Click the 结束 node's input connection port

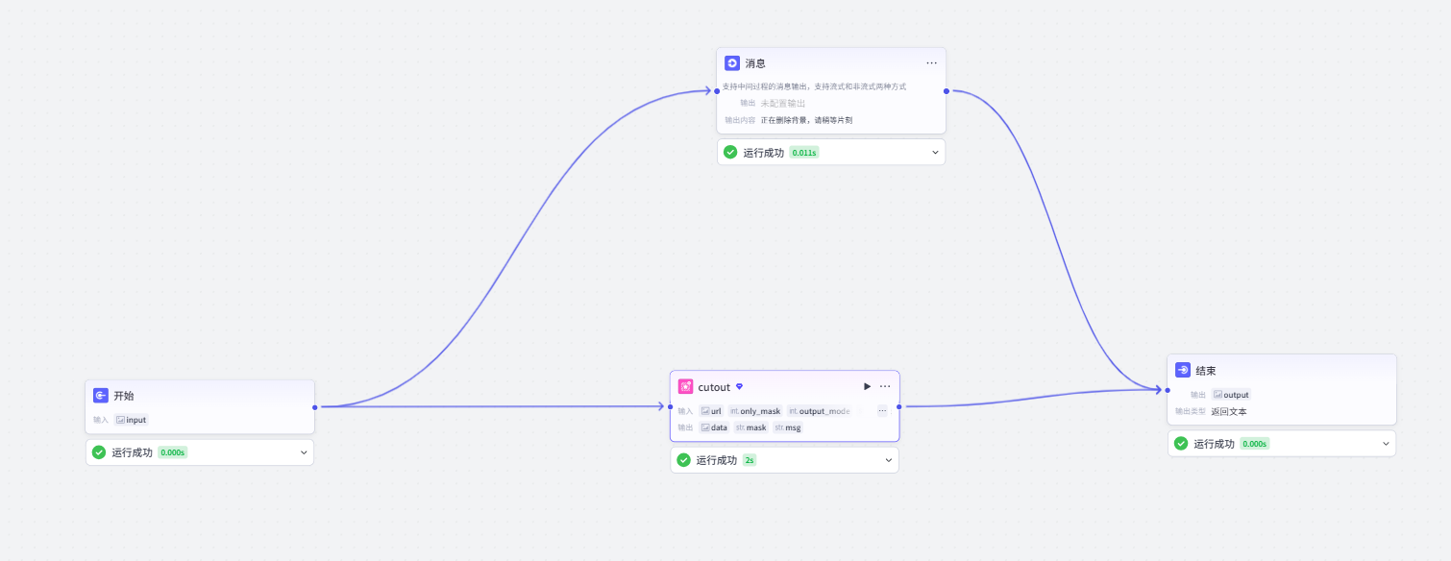pyautogui.click(x=1168, y=390)
